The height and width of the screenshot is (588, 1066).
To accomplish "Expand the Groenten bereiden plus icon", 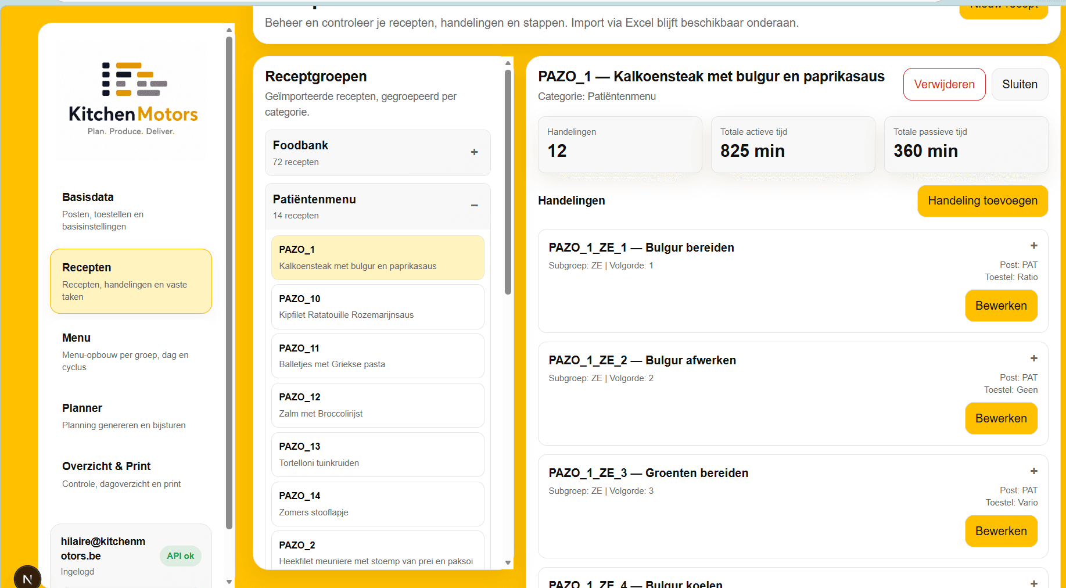I will click(x=1033, y=471).
